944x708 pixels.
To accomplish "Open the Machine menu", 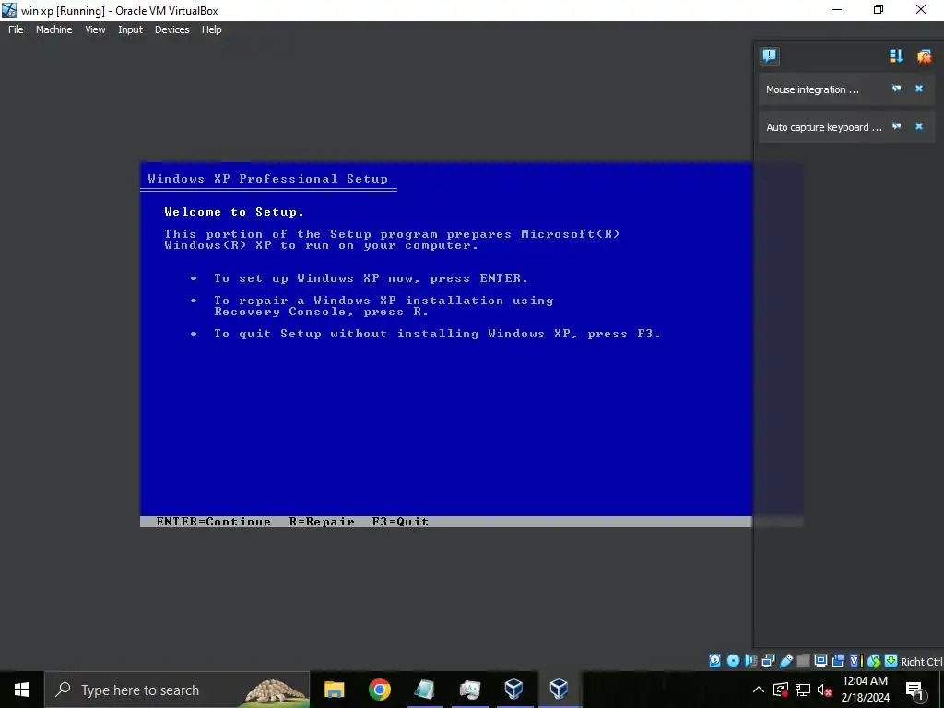I will 53,29.
